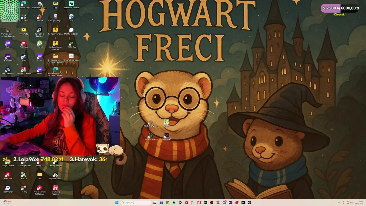This screenshot has width=366, height=206.
Task: Launch the Riot Client shortcut
Action: (x=24, y=44)
